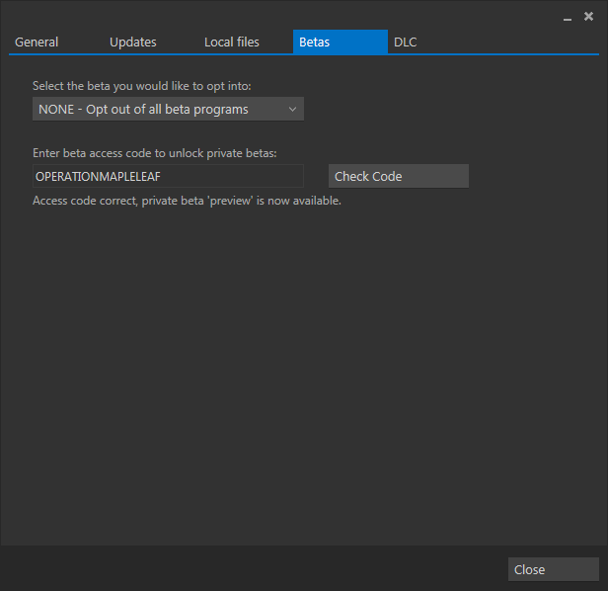Go to the Local files tab
This screenshot has height=591, width=608.
[x=232, y=42]
